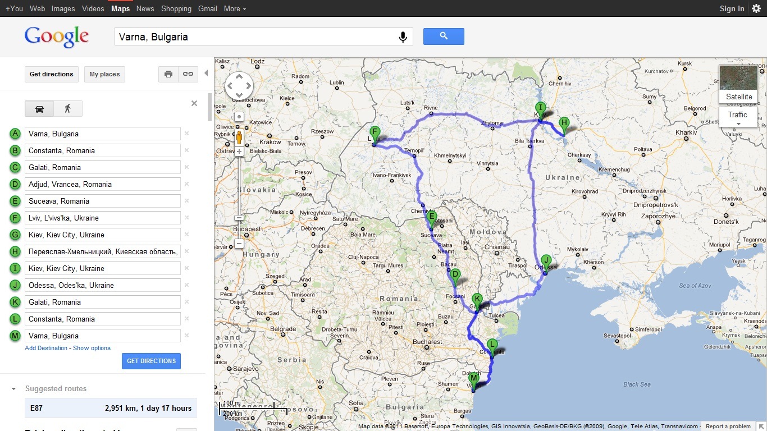Screen dimensions: 767x431
Task: Click the zoom out minus button
Action: tap(239, 244)
